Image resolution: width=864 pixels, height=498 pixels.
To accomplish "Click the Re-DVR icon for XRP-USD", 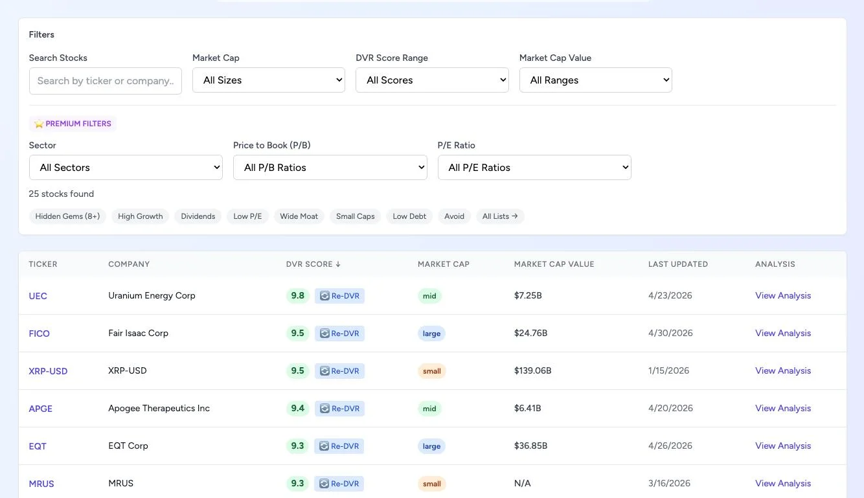I will point(324,371).
